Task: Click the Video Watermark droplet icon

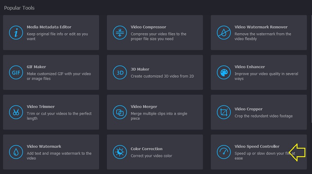Action: [16, 152]
